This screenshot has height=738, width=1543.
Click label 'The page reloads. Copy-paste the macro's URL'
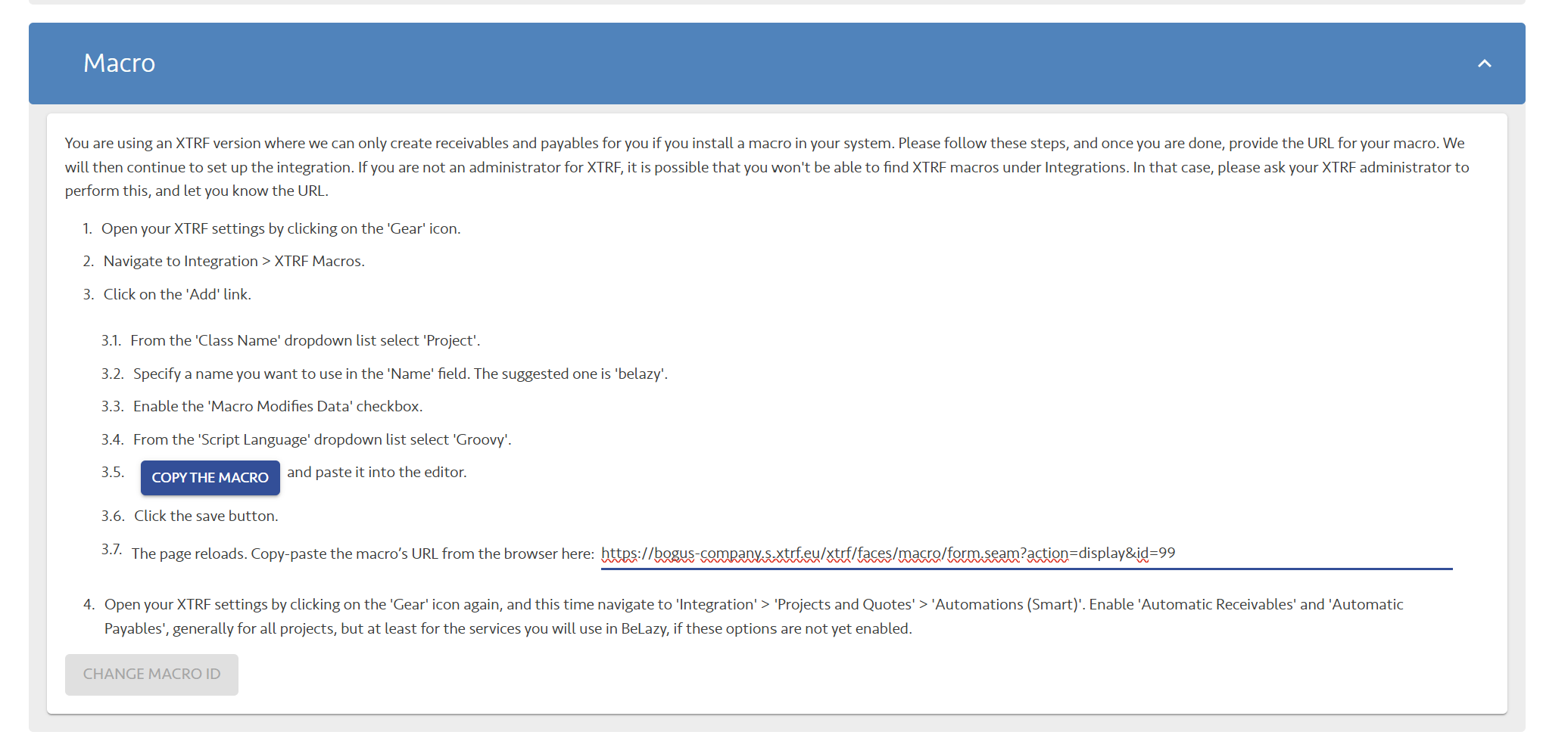(x=363, y=553)
